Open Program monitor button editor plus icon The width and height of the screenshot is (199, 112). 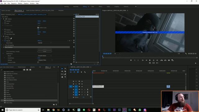click(196, 63)
